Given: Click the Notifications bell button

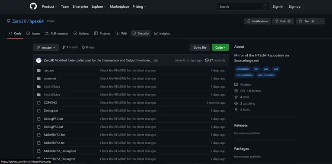Looking at the screenshot, I should [257, 21].
